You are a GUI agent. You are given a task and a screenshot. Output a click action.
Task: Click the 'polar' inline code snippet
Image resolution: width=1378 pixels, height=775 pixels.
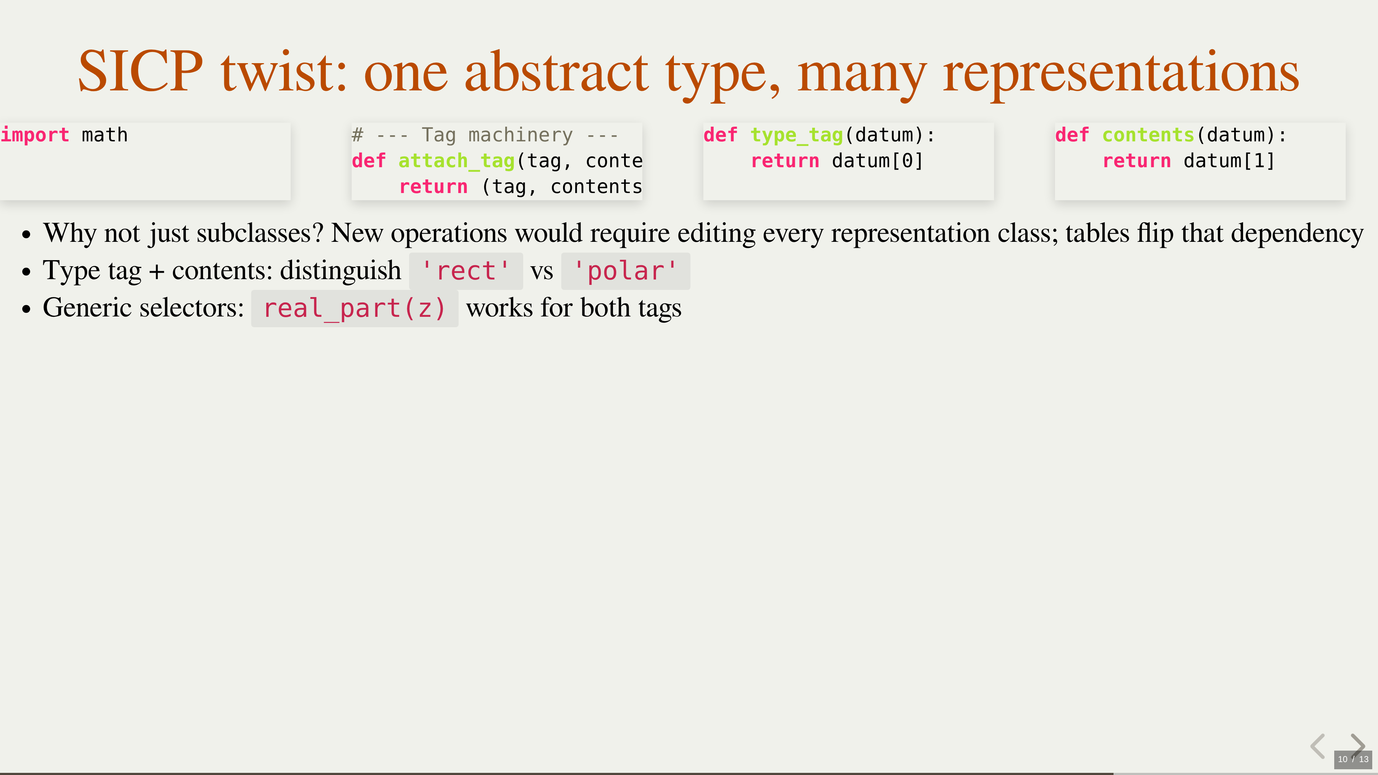625,271
